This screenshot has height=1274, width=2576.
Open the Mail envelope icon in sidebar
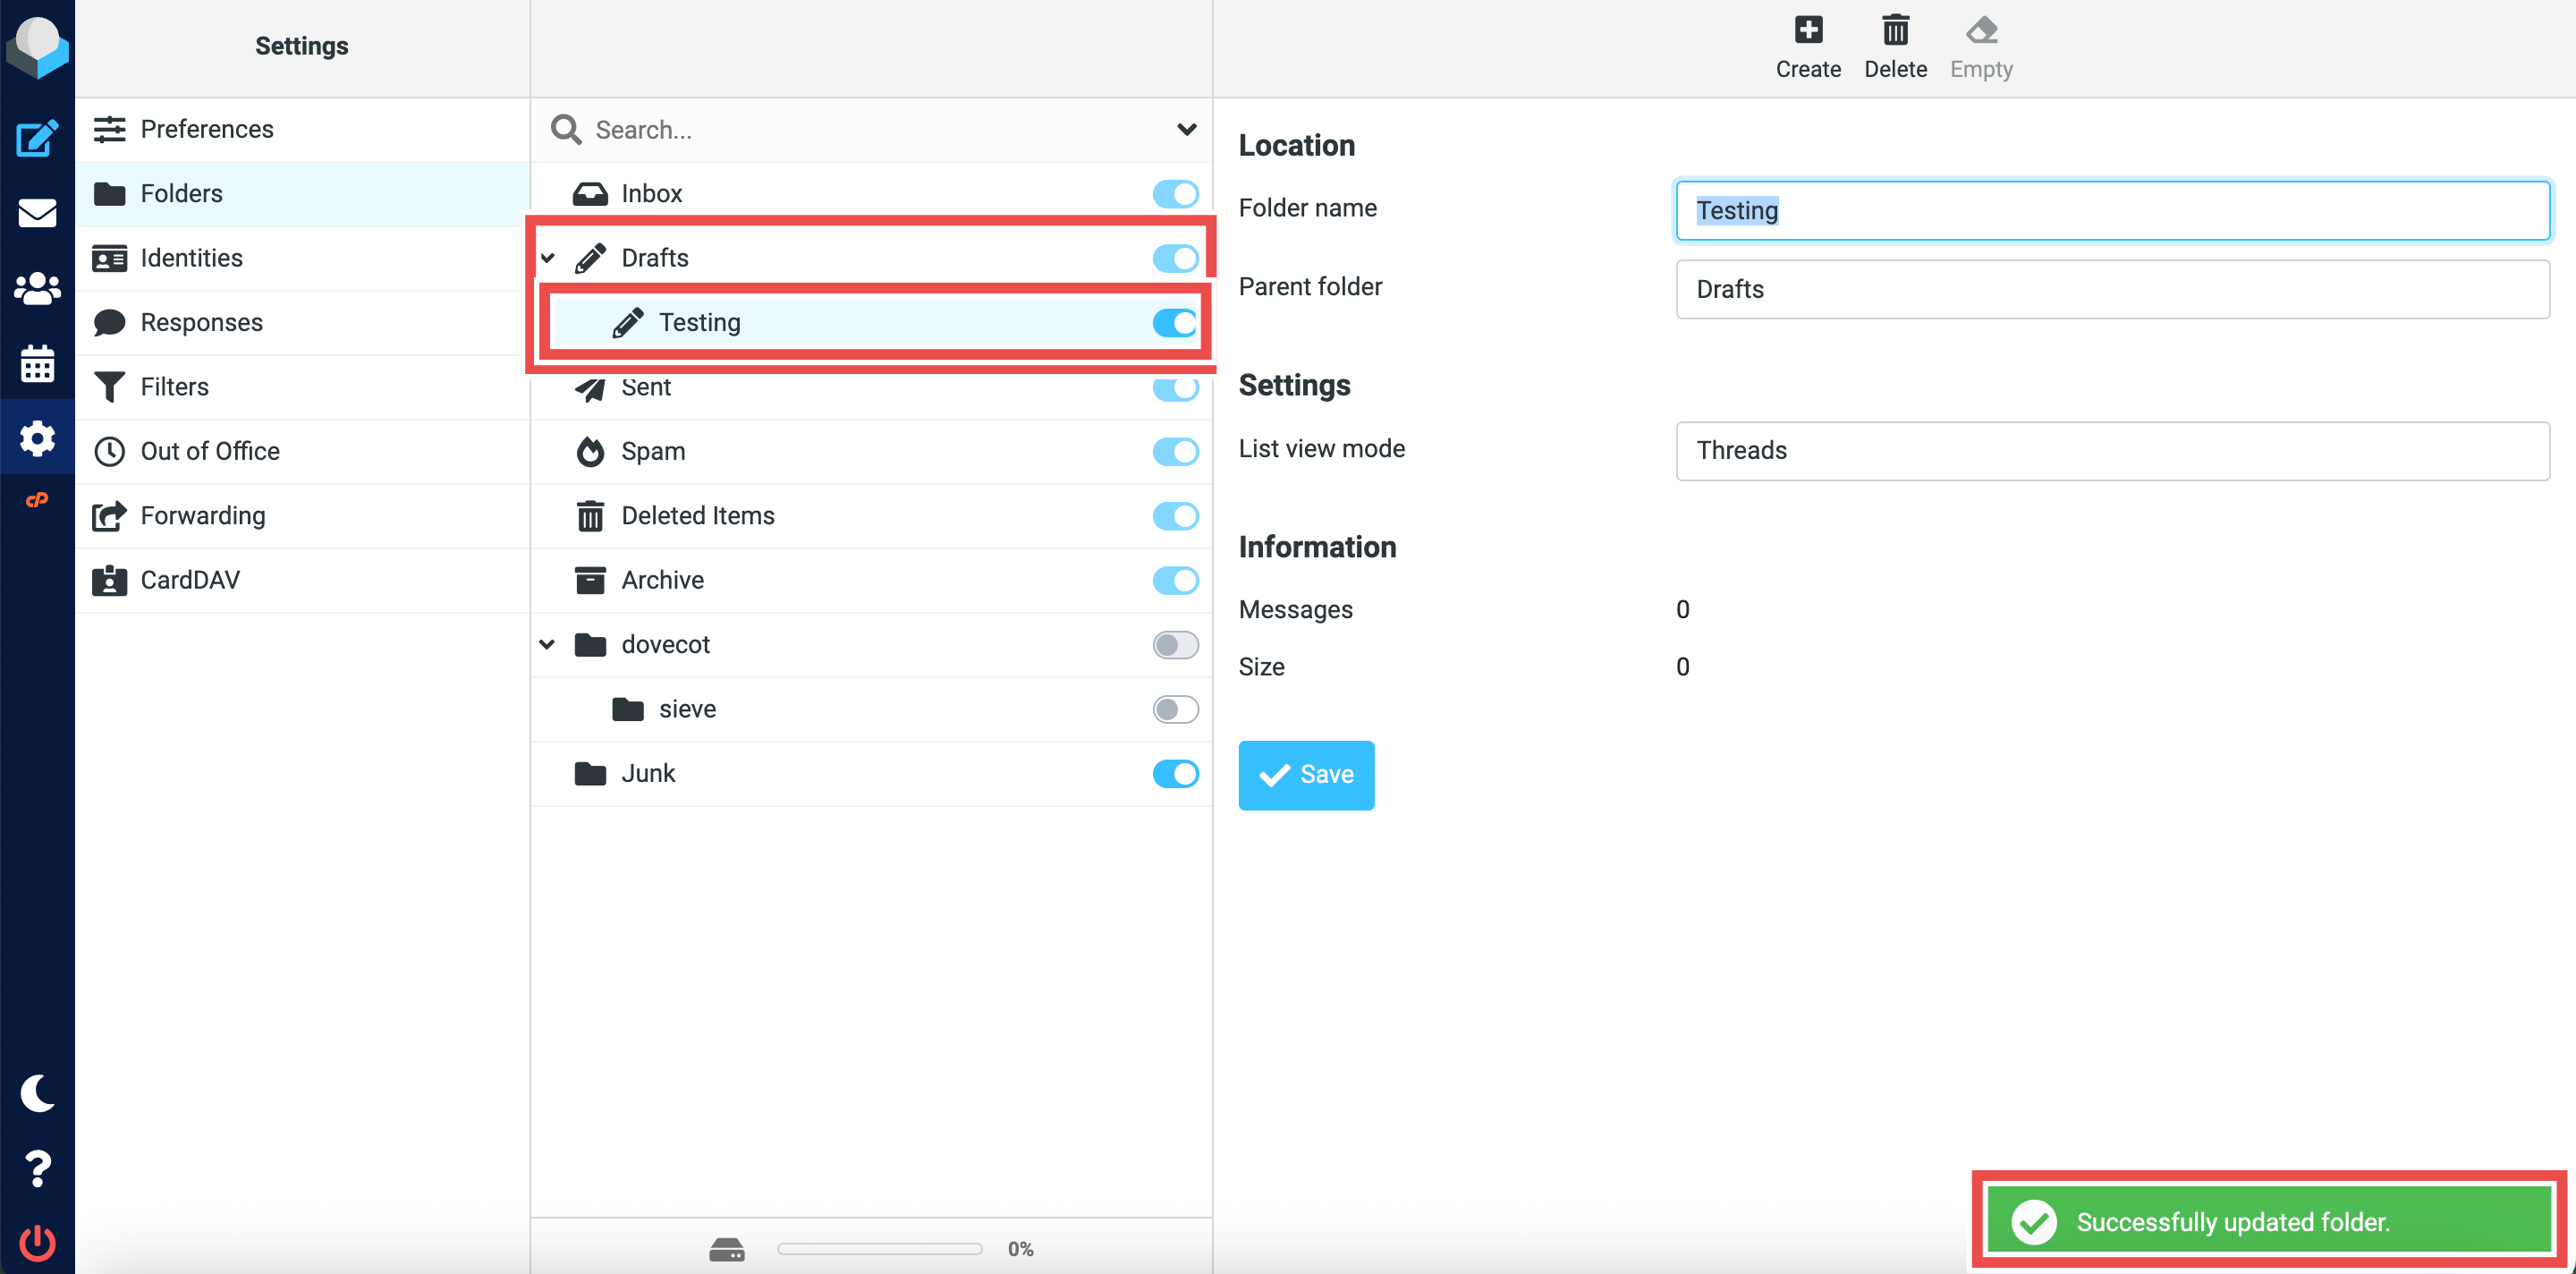pos(37,213)
